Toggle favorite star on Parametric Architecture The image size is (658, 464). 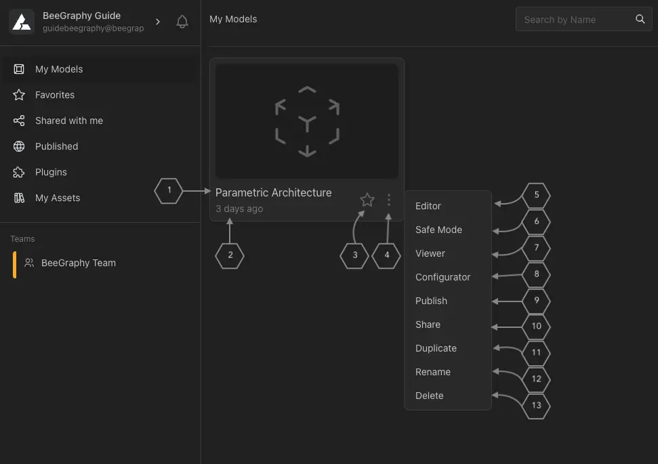click(x=367, y=200)
